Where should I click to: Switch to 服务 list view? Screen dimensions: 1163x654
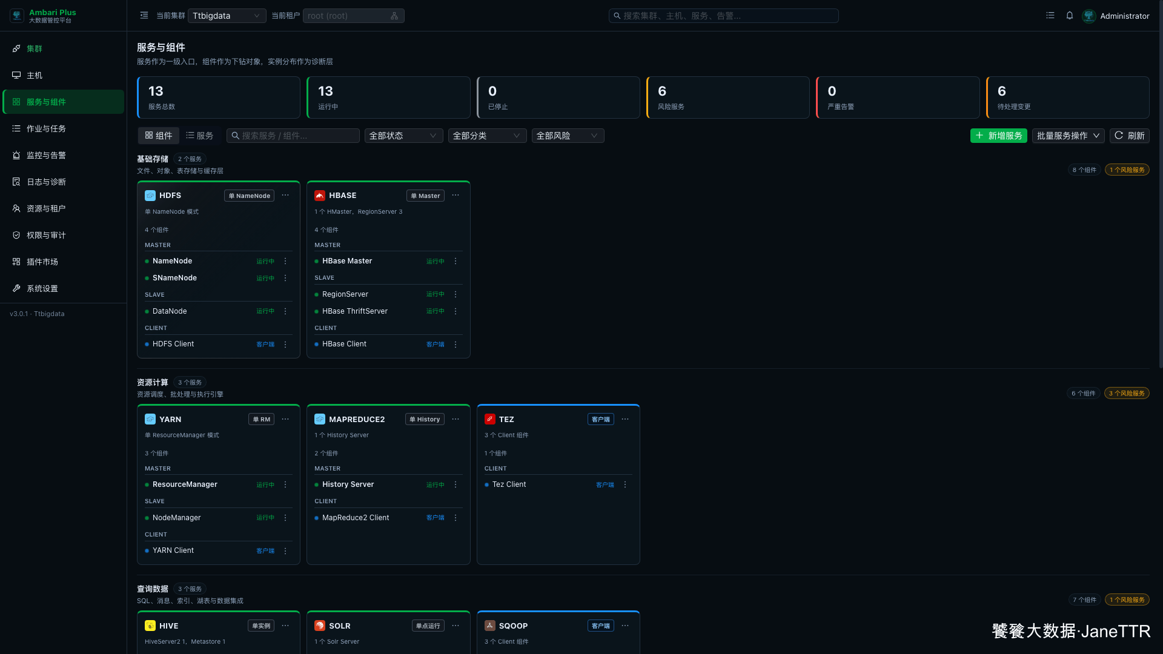(x=199, y=136)
